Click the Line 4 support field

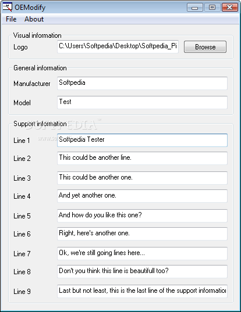142,196
